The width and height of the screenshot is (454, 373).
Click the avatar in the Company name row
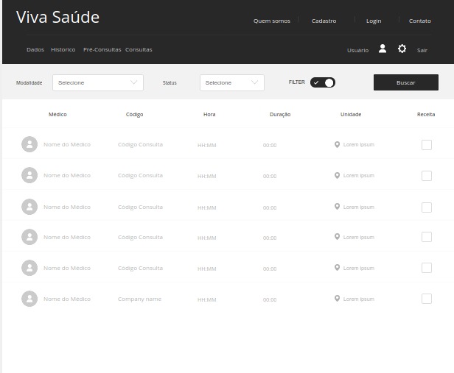29,299
